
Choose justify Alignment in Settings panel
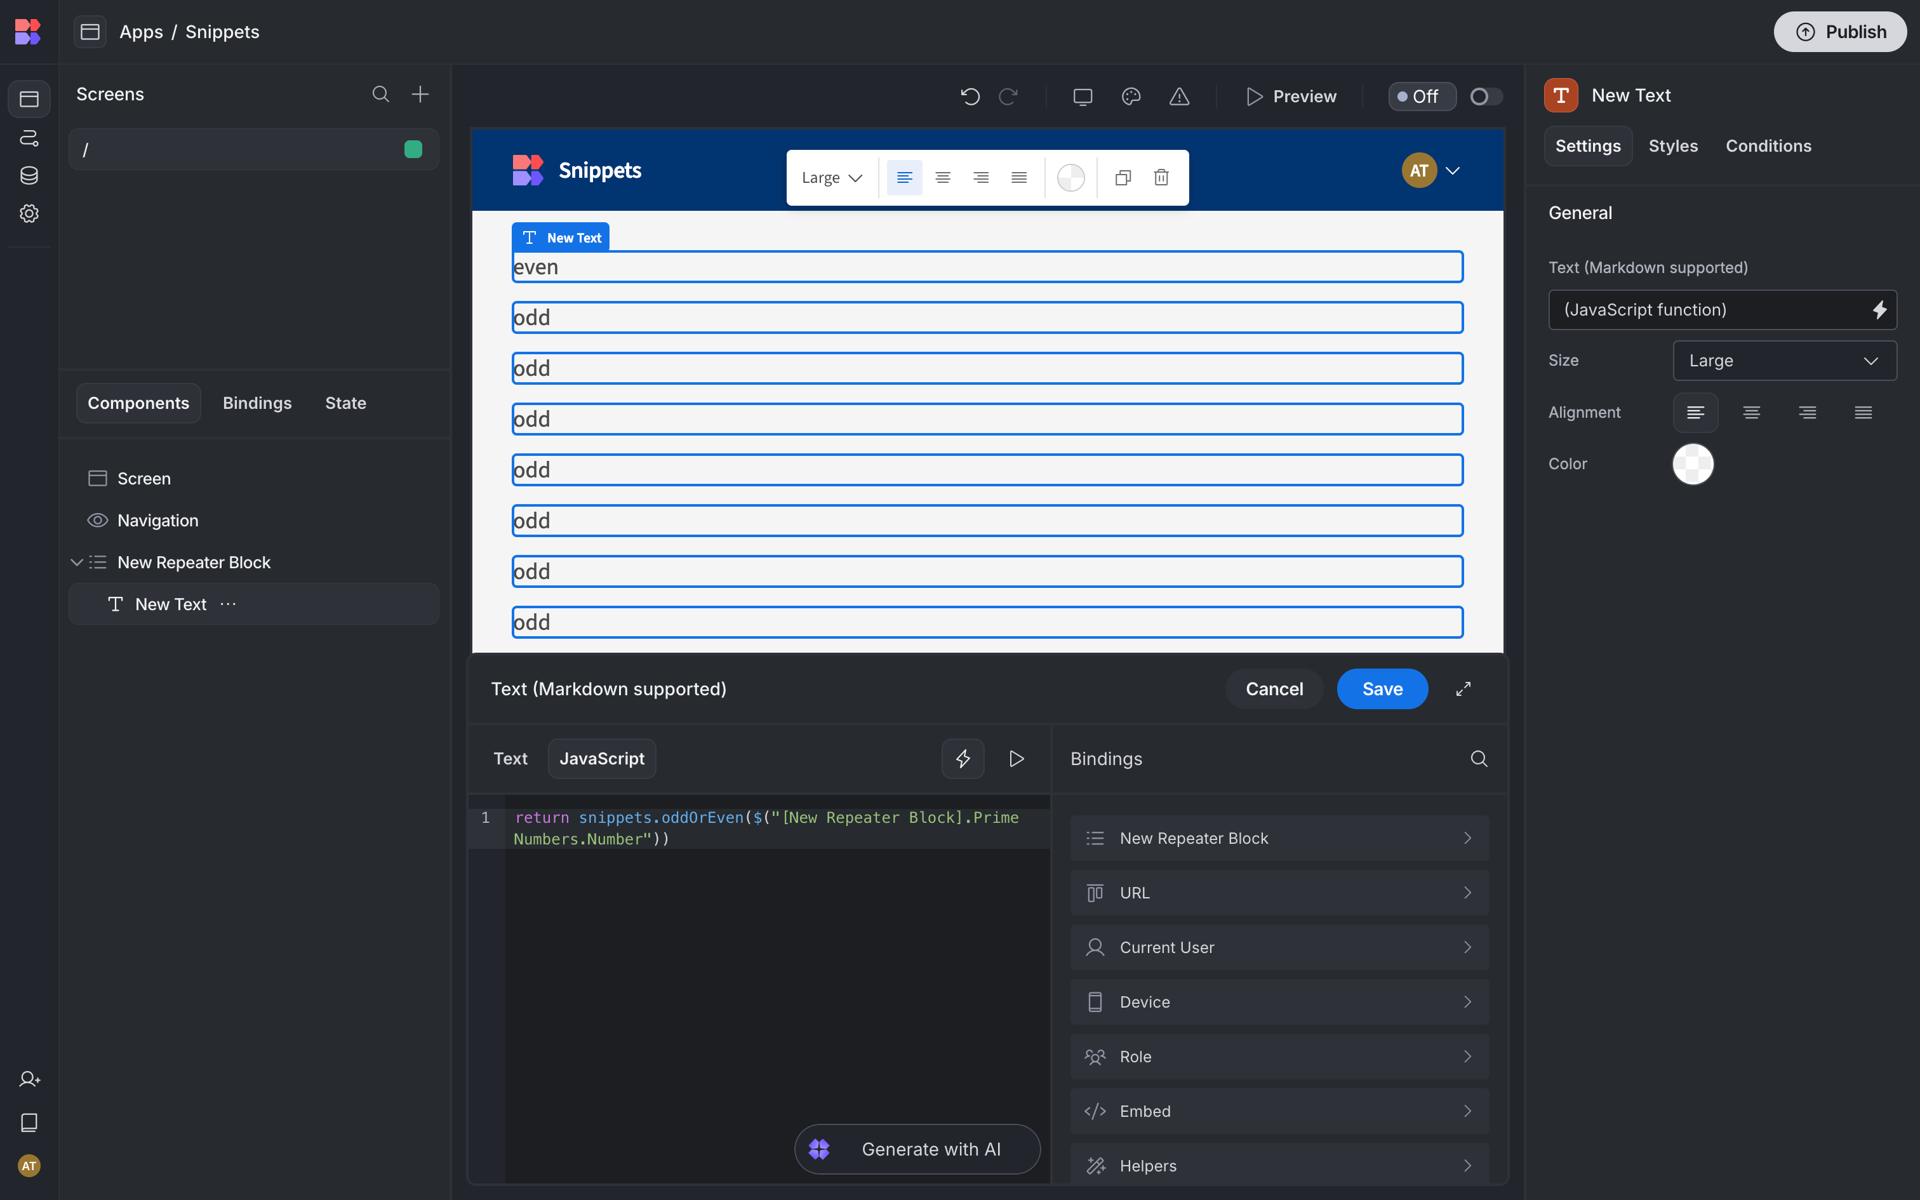pyautogui.click(x=1863, y=413)
